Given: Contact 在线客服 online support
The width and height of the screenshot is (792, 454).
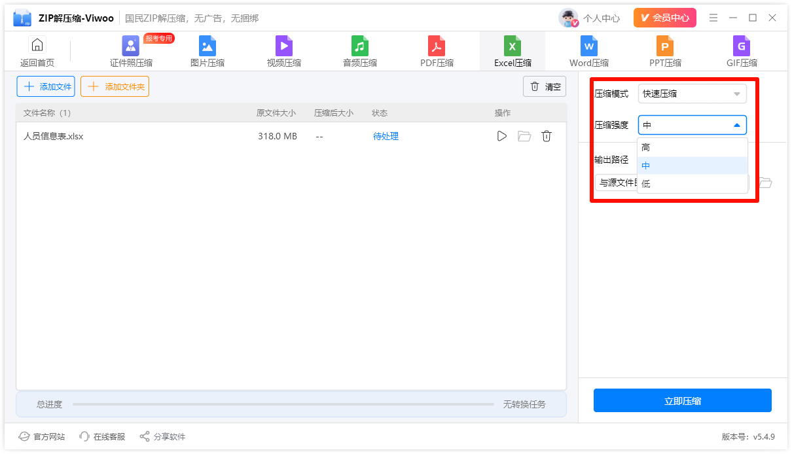Looking at the screenshot, I should click(x=102, y=436).
